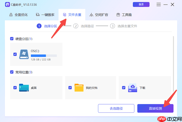
Task: Switch to the 一键搬家 tab
Action: [x=45, y=15]
